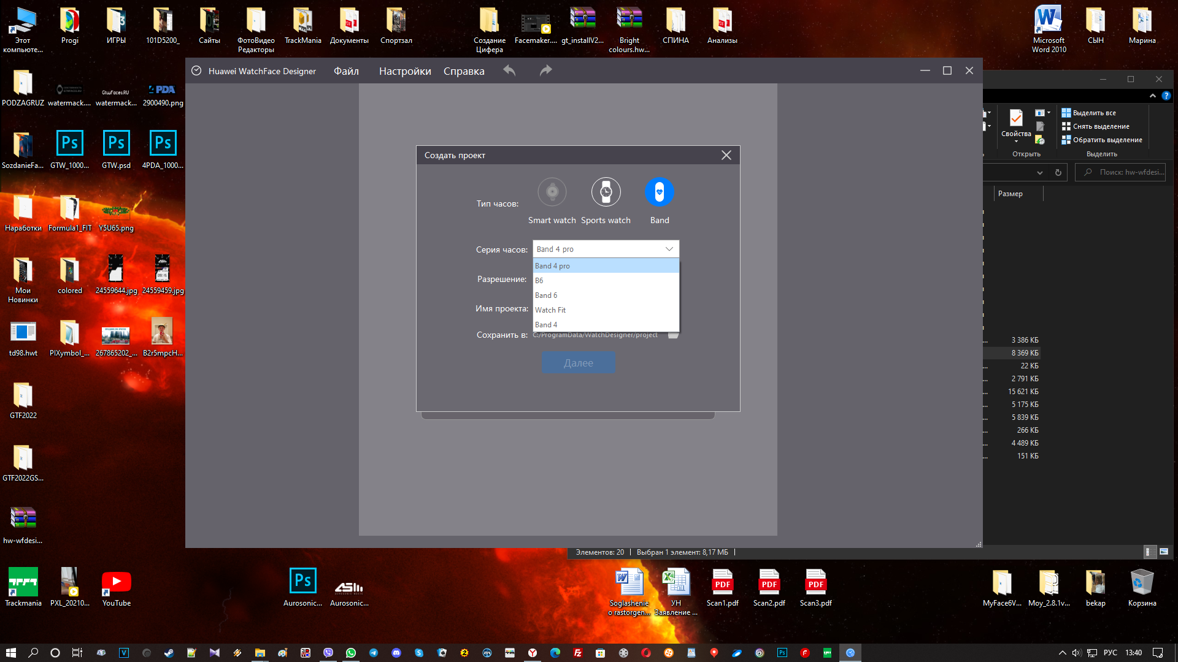Select gt_installV2 archive icon

(x=582, y=26)
